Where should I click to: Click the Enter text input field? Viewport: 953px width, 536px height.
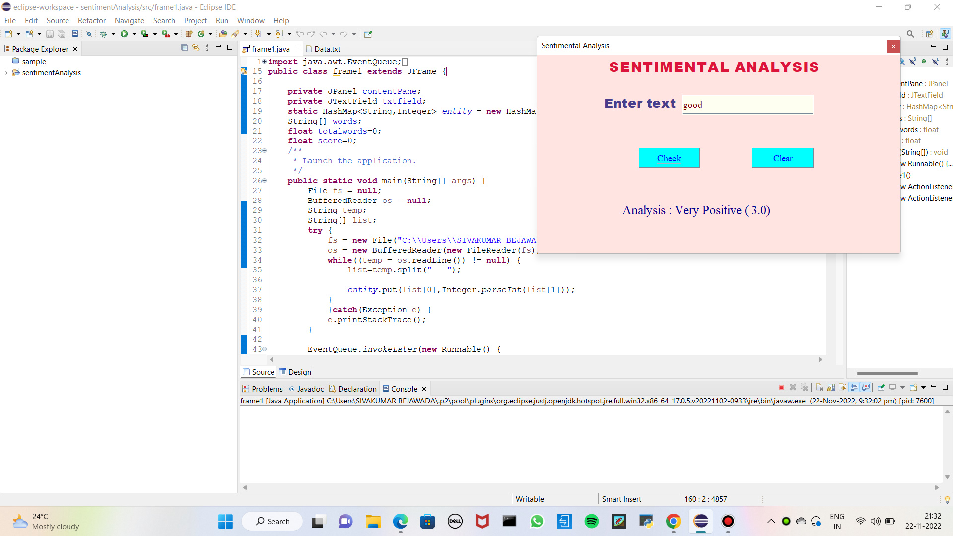coord(747,105)
